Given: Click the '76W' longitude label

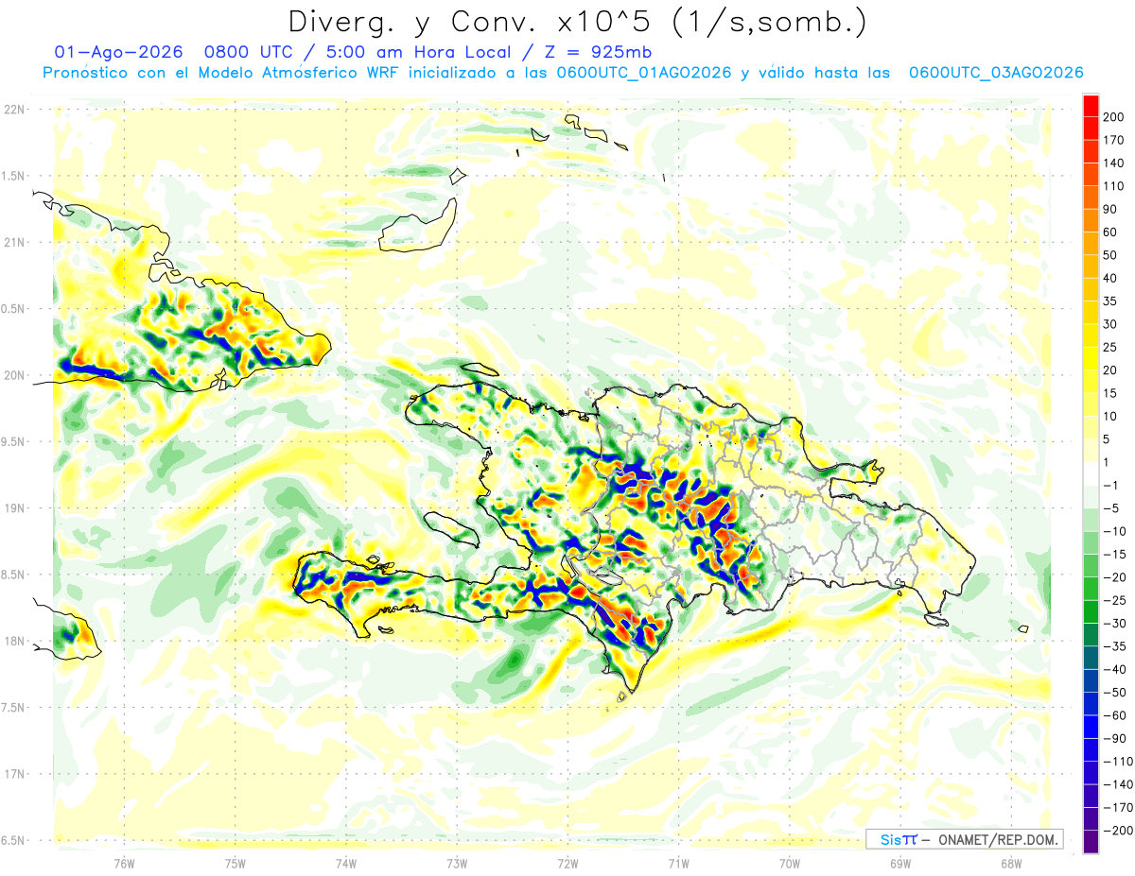Looking at the screenshot, I should coord(124,863).
